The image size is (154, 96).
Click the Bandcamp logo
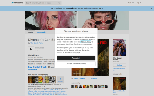pyautogui.click(x=17, y=3)
